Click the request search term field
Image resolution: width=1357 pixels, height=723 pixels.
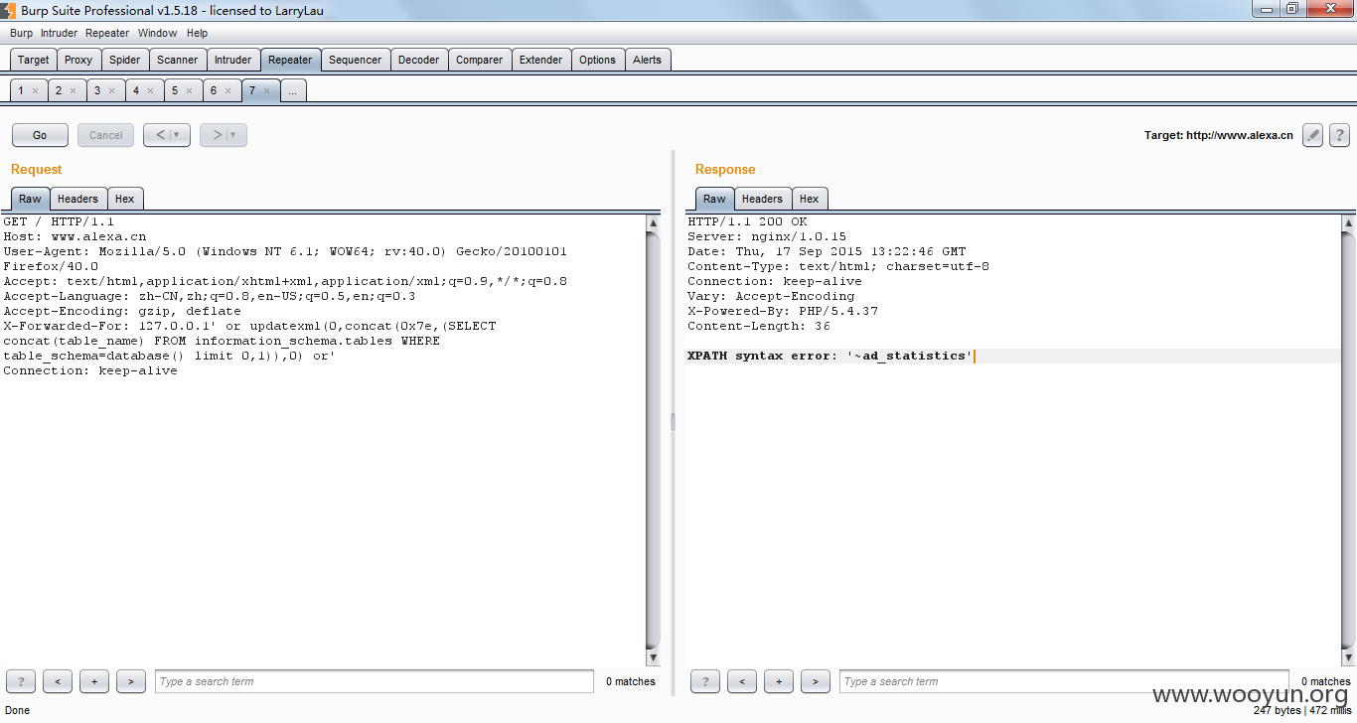coord(375,681)
